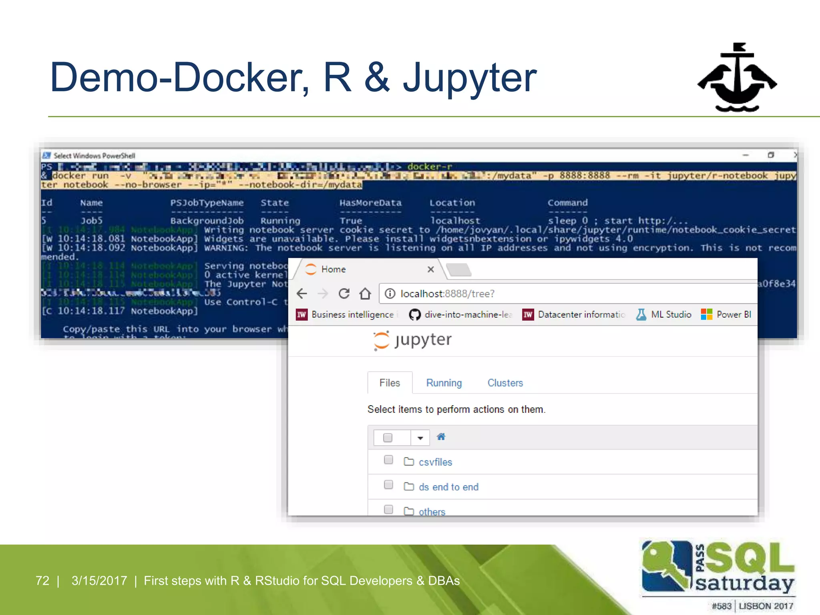Click the PowerShell window title icon
This screenshot has height=615, width=820.
pyautogui.click(x=46, y=155)
